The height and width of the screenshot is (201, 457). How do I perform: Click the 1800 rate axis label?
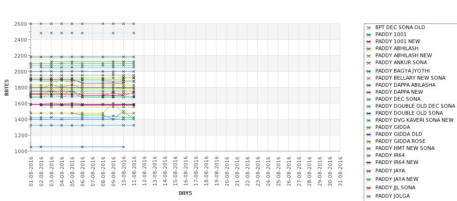tap(21, 88)
